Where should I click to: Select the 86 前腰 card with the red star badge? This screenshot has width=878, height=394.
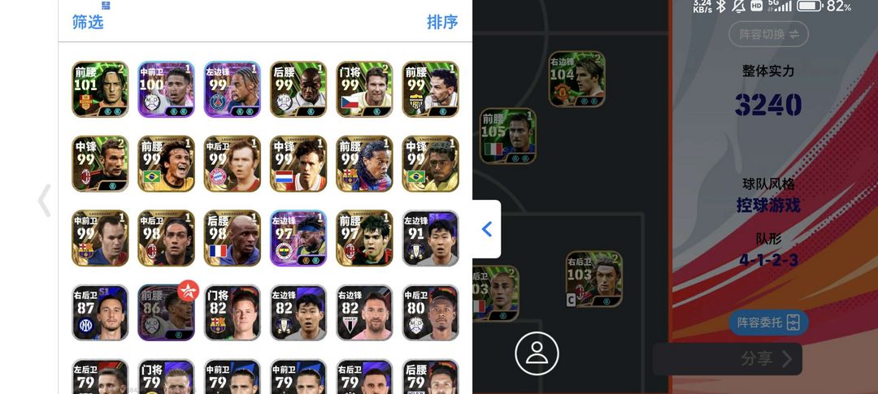[167, 313]
